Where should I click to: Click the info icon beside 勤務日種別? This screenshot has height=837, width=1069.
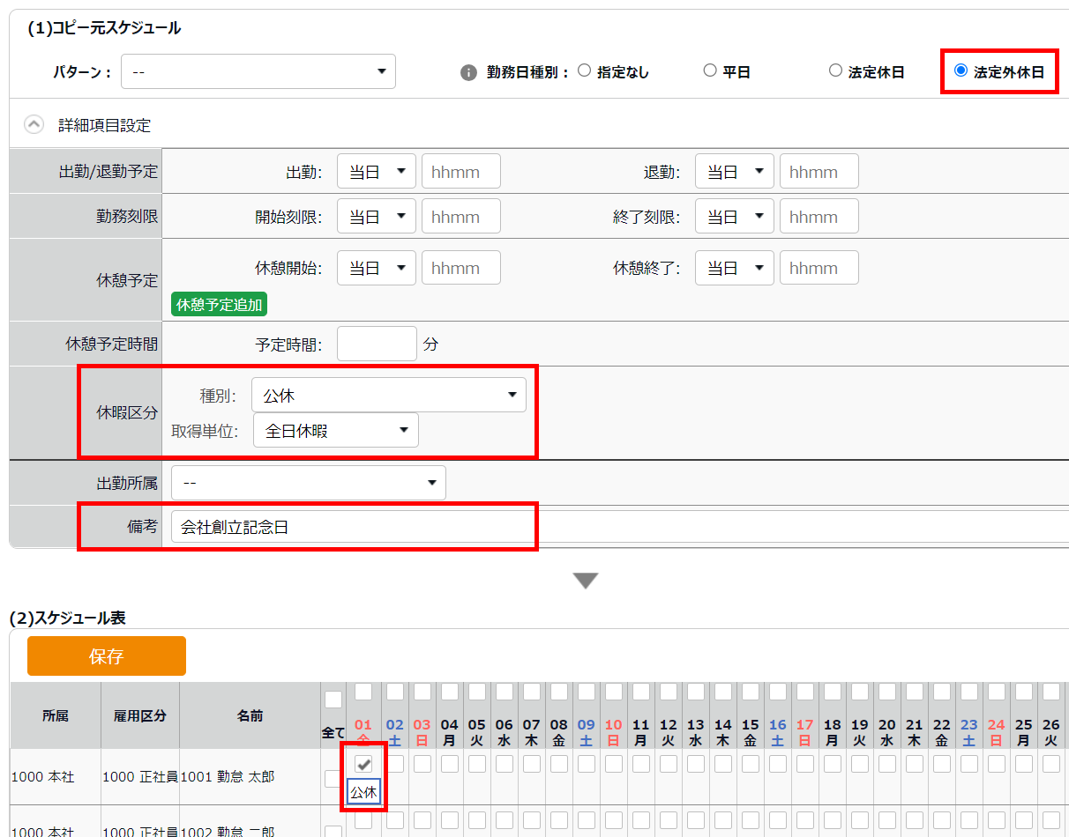[x=469, y=72]
